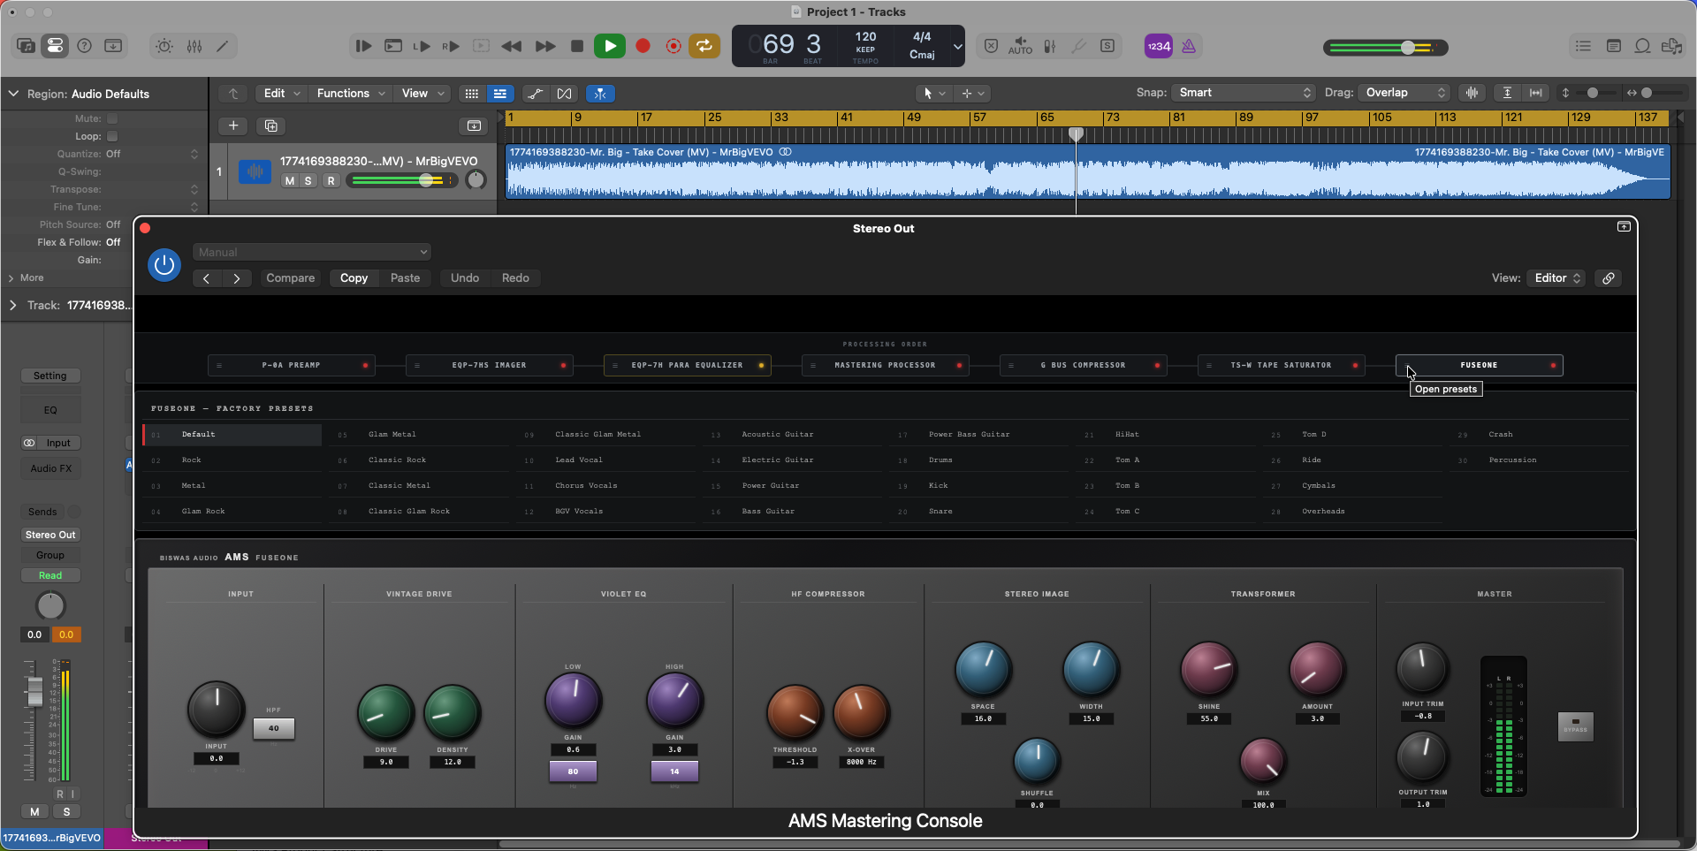
Task: Open the Loop Browser
Action: (1642, 46)
